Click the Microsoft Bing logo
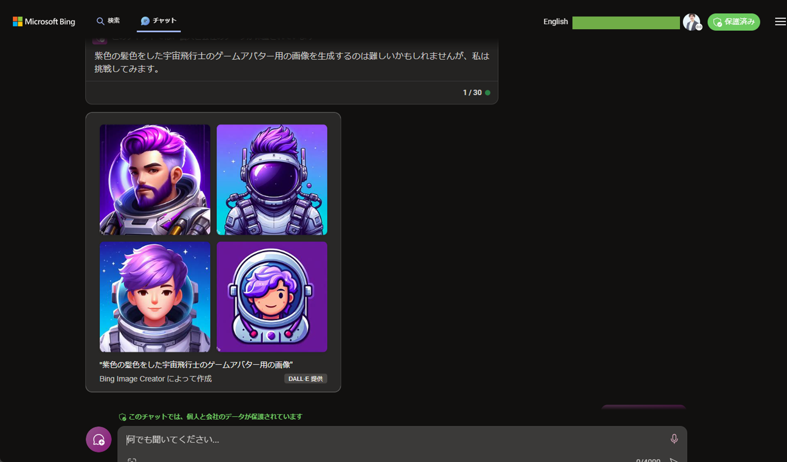The width and height of the screenshot is (787, 462). (x=44, y=22)
